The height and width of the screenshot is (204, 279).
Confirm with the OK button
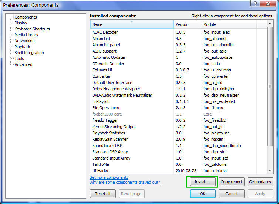click(x=202, y=194)
